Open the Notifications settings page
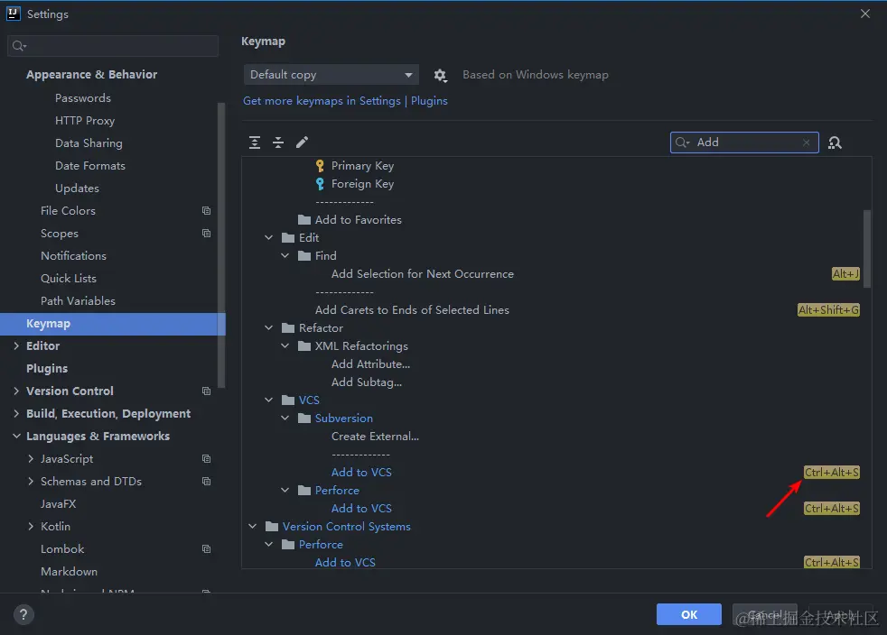The image size is (887, 635). 73,256
